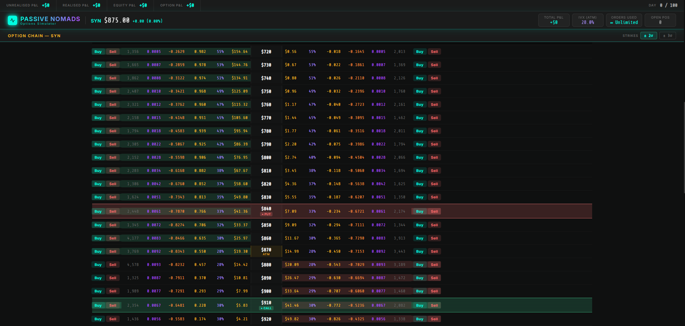This screenshot has height=326, width=685.
Task: Sell the $770 strike put
Action: [x=434, y=118]
